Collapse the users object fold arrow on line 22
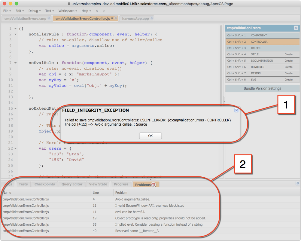 point(15,148)
